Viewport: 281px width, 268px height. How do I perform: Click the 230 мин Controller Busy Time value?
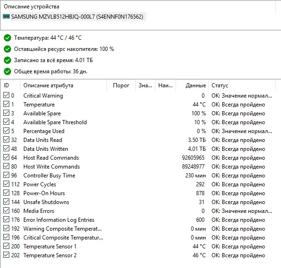[x=196, y=176]
